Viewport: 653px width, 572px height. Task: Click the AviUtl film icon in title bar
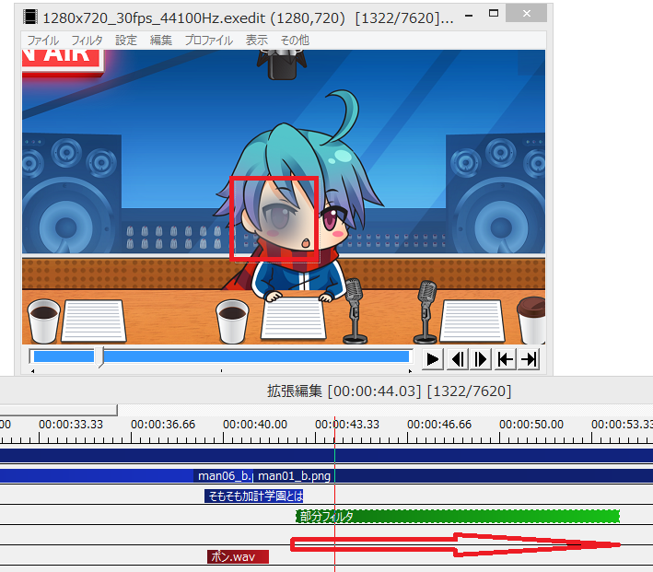pyautogui.click(x=31, y=16)
